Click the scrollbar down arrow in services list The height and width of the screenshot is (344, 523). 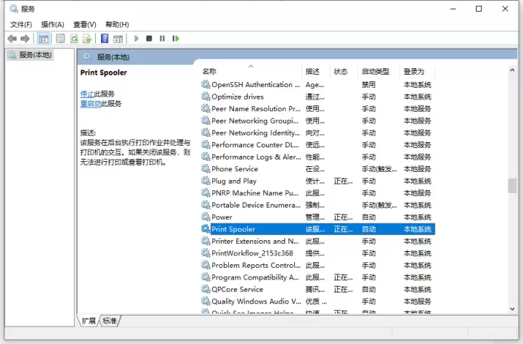click(512, 308)
